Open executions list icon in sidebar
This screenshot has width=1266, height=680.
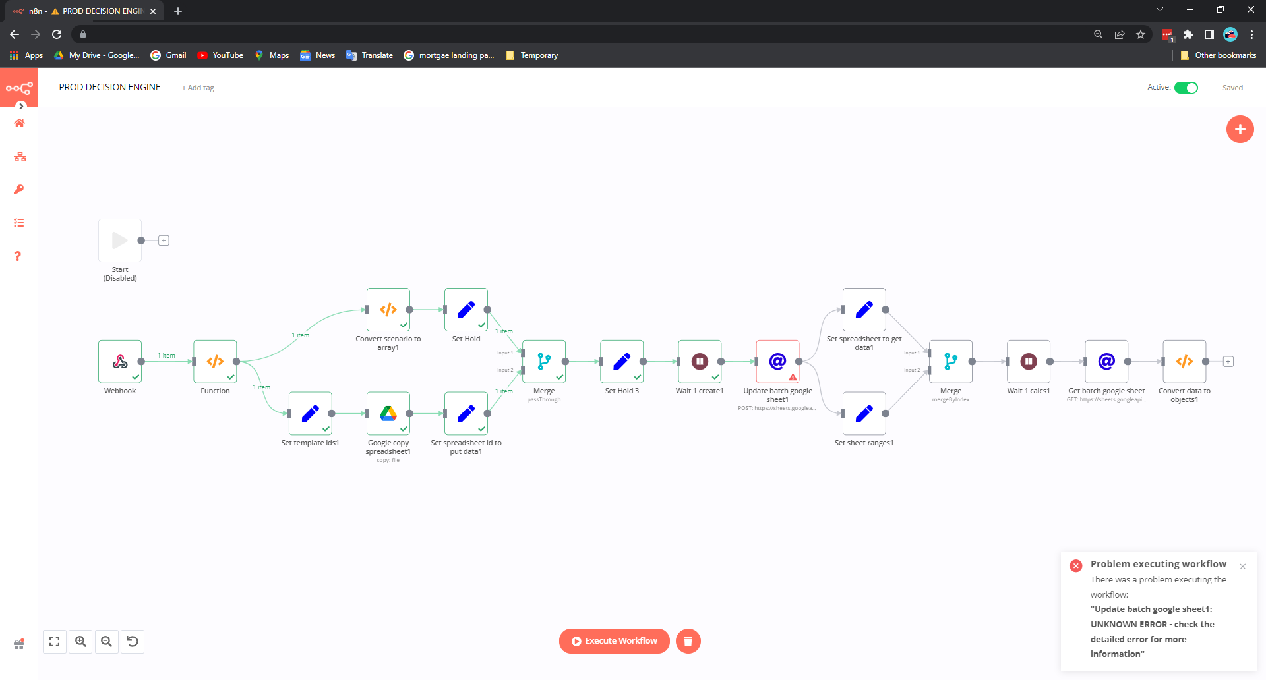pyautogui.click(x=19, y=223)
